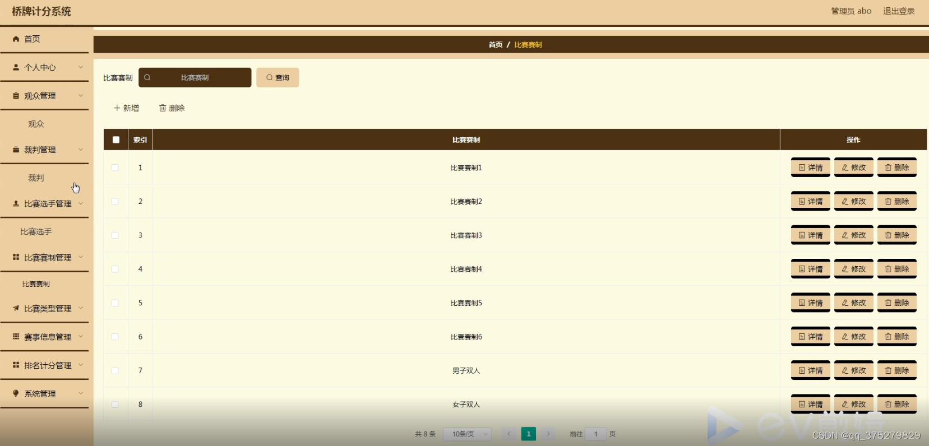The width and height of the screenshot is (929, 446).
Task: Click the edit pencil icon in row 女子双人
Action: click(845, 404)
